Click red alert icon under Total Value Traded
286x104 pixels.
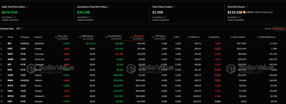(165, 17)
